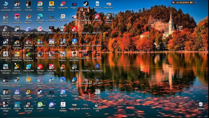Open Resident Evil Village shortcut
The width and height of the screenshot is (209, 118).
(x=6, y=107)
